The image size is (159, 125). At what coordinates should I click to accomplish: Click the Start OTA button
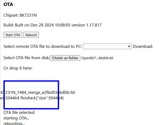tap(13, 35)
